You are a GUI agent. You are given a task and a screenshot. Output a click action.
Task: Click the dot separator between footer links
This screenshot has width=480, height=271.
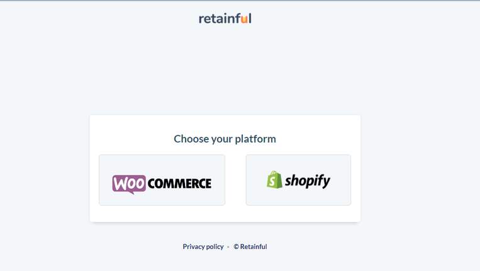[x=228, y=247]
